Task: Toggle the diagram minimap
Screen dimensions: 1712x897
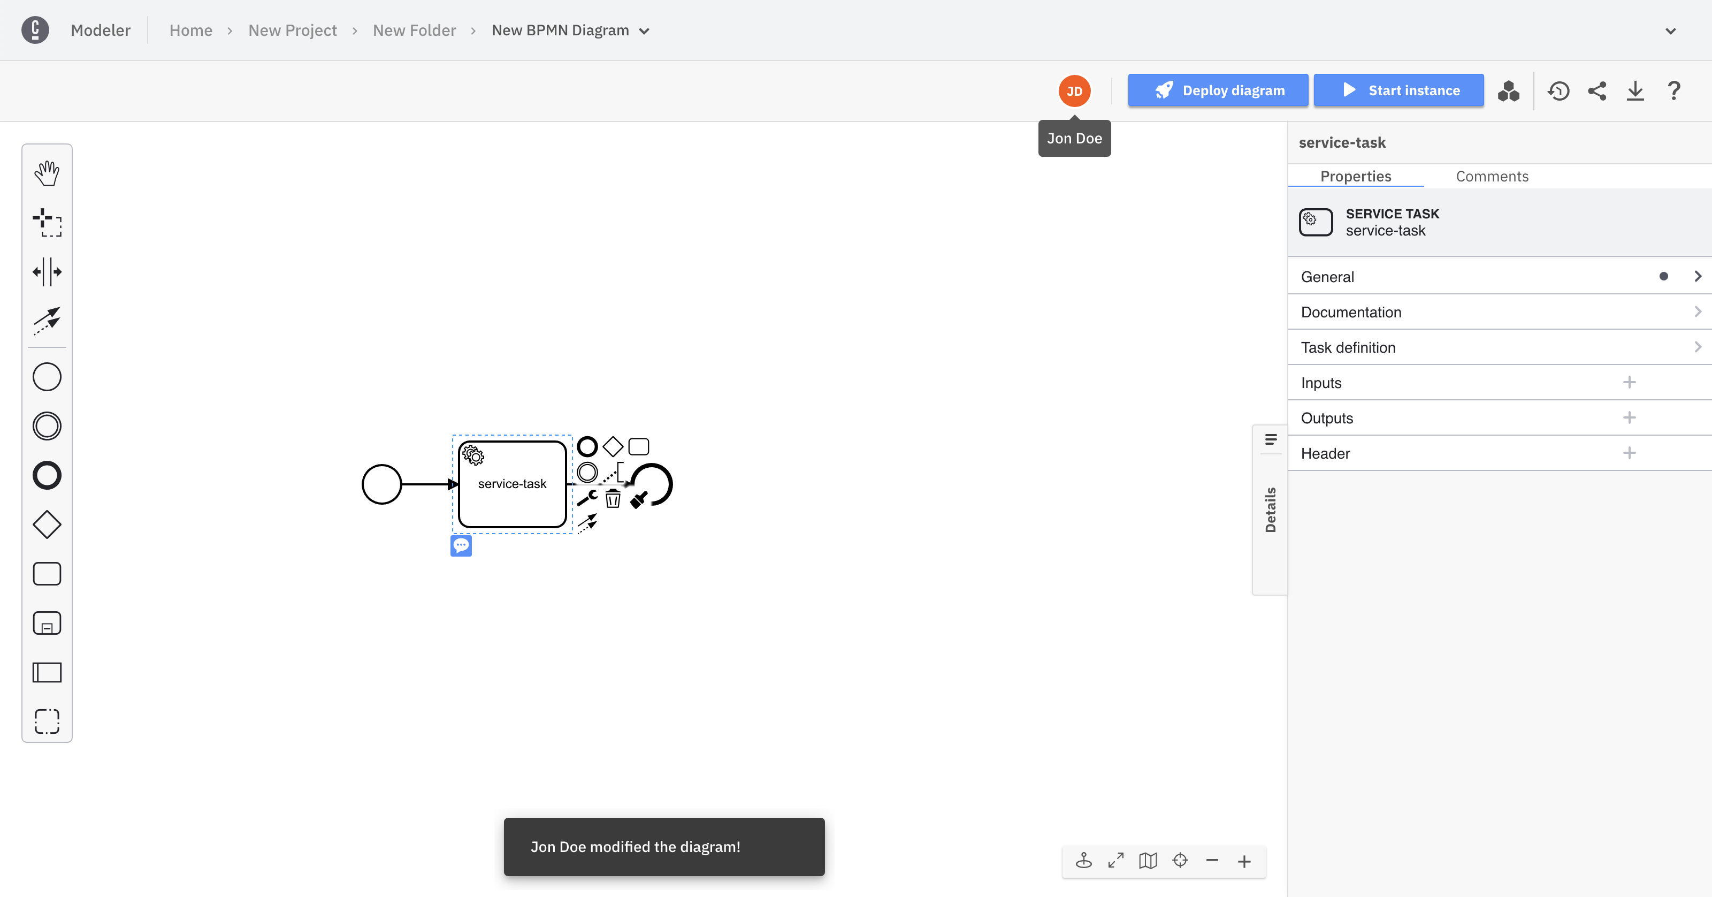Action: (1147, 861)
